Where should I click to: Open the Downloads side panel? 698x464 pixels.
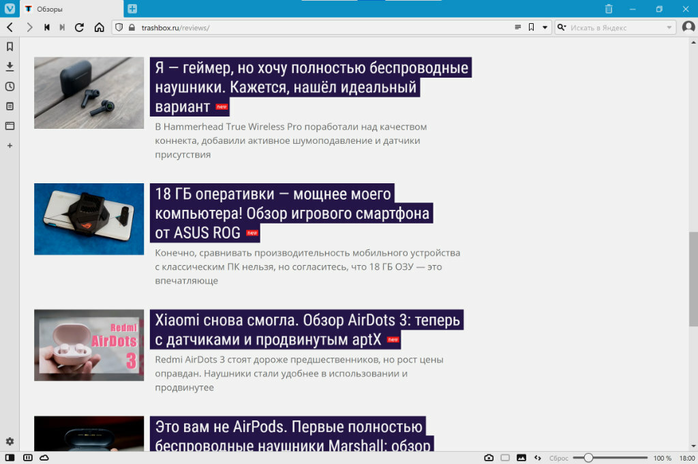[10, 66]
